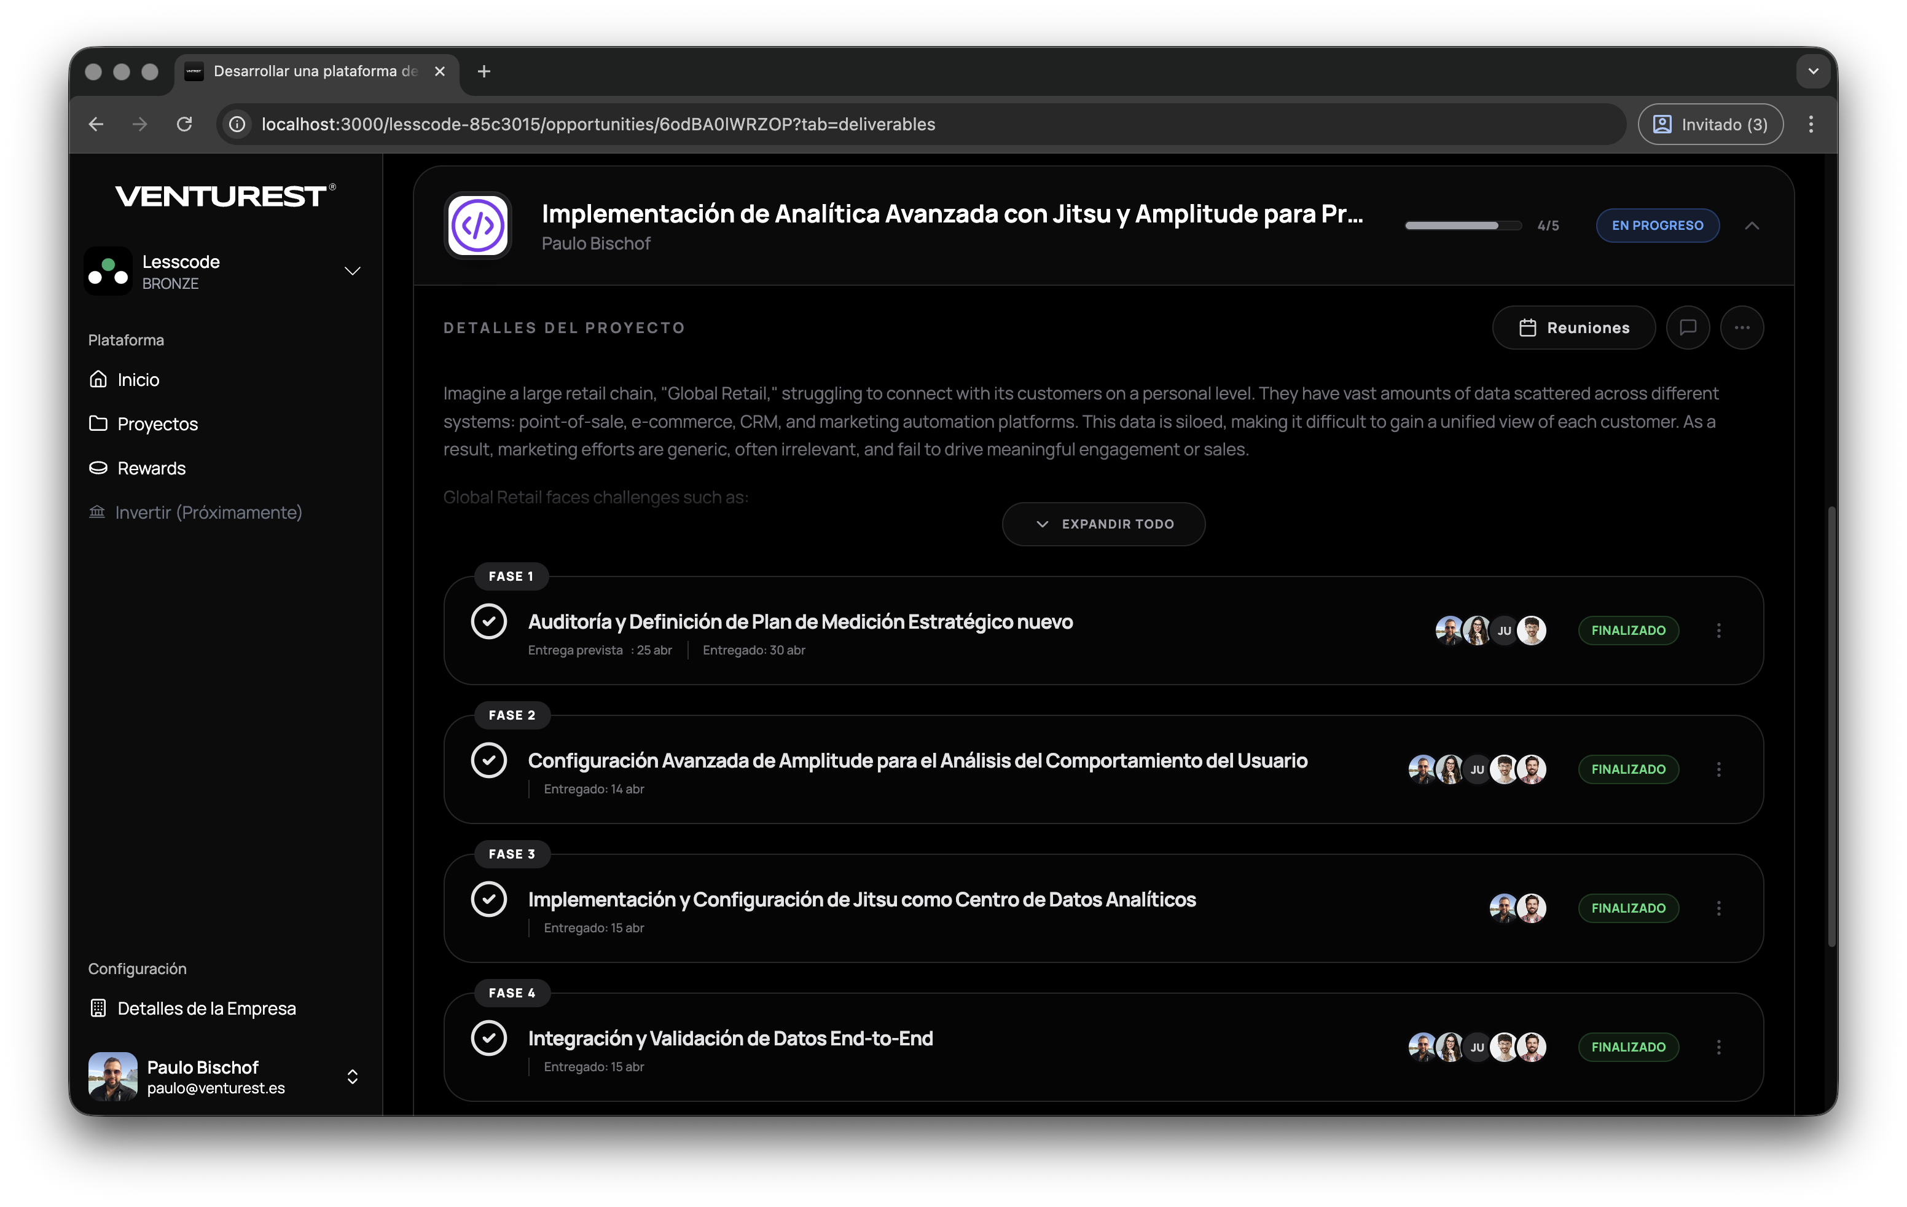
Task: Open Integración y Validación de Datos deliverable
Action: click(730, 1039)
